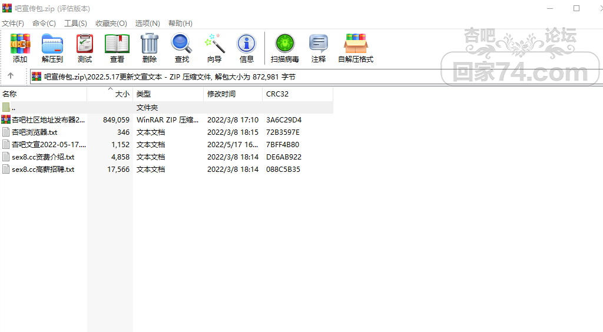Sort by the 大小 column header
This screenshot has width=603, height=332.
click(x=110, y=94)
